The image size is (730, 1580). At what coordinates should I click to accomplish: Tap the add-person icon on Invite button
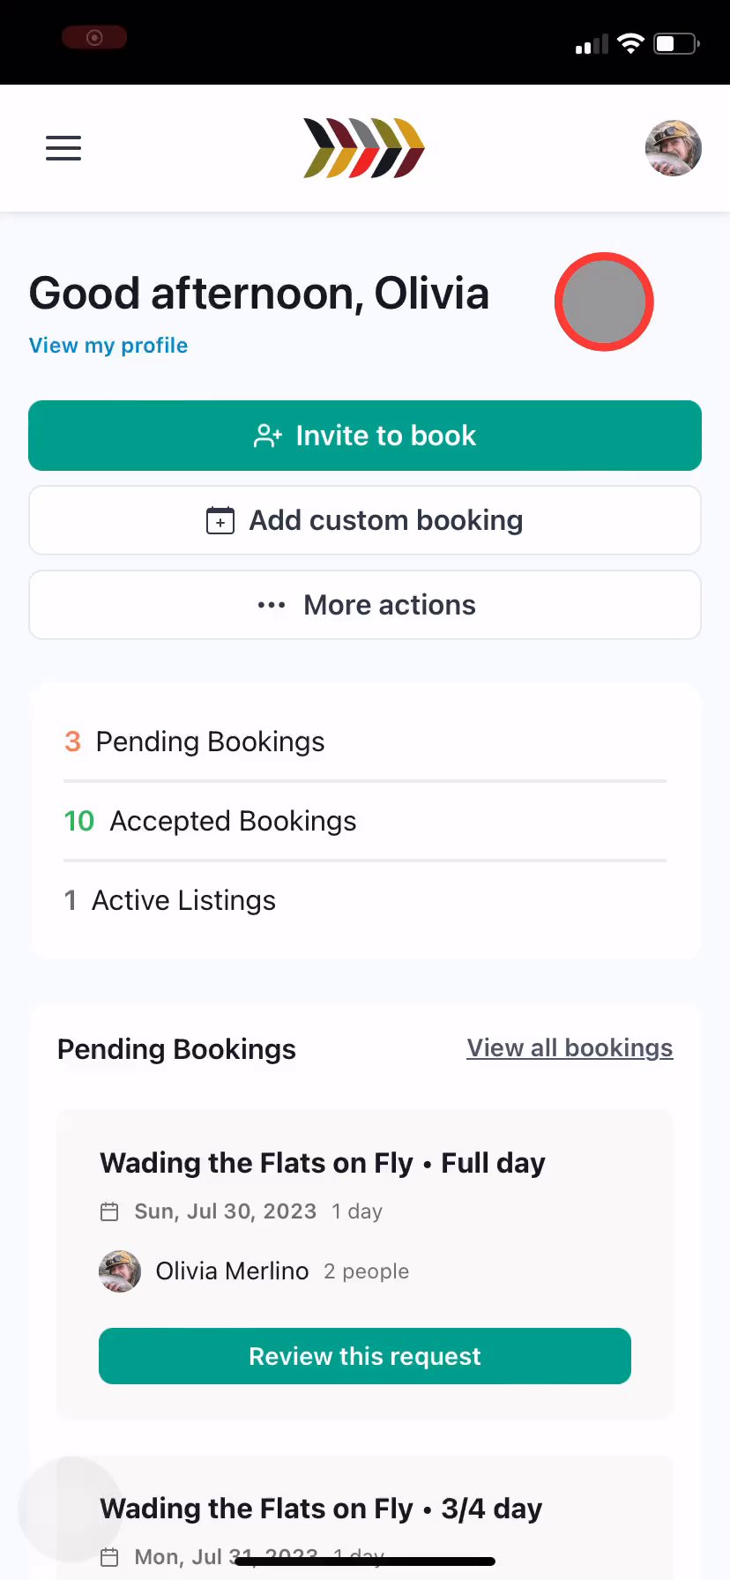click(268, 436)
